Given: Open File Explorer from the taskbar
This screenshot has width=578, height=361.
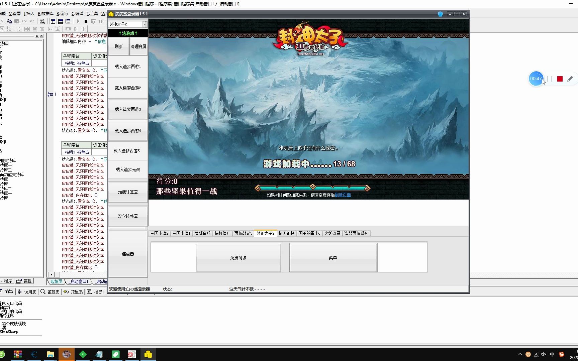Looking at the screenshot, I should tap(51, 354).
